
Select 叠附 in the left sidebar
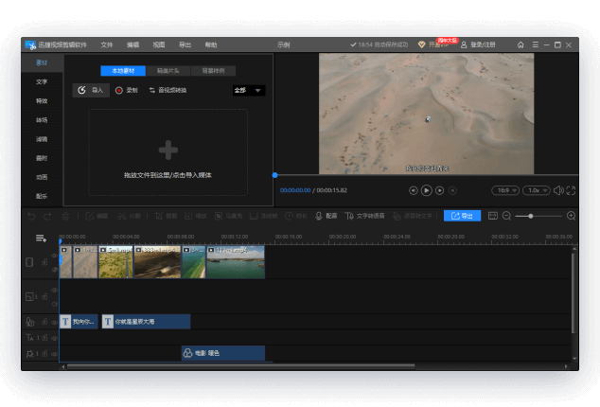42,158
